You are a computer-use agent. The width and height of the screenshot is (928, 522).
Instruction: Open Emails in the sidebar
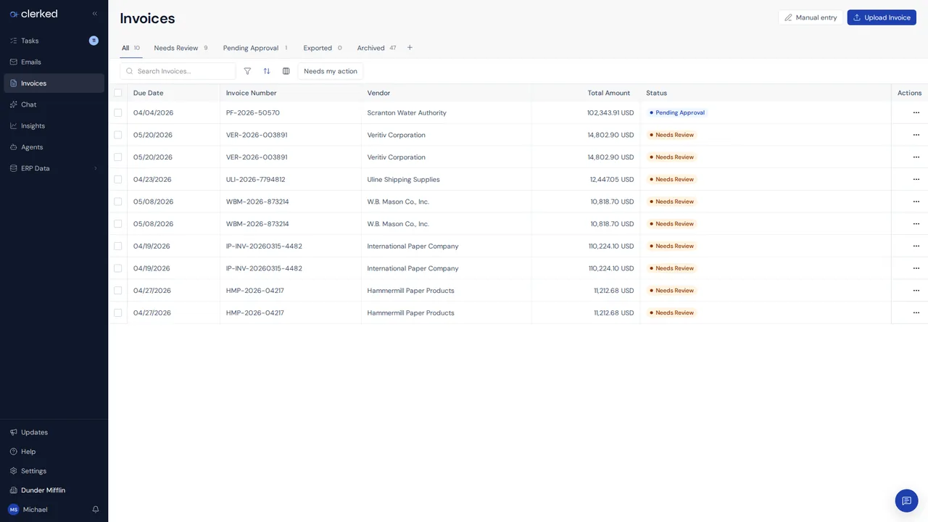(54, 62)
